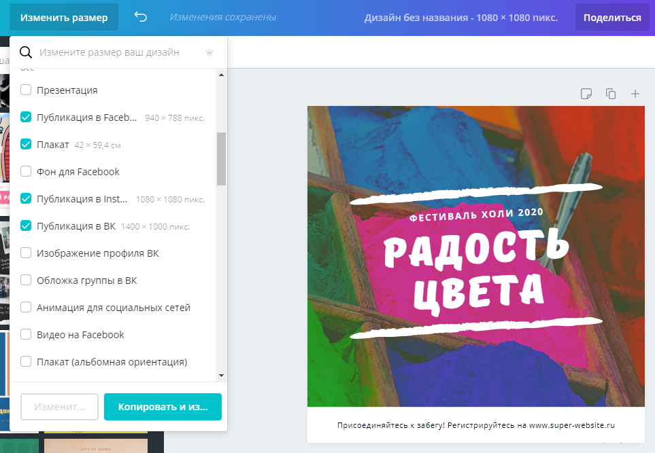Image resolution: width=655 pixels, height=453 pixels.
Task: Add a new page with plus icon
Action: (635, 94)
